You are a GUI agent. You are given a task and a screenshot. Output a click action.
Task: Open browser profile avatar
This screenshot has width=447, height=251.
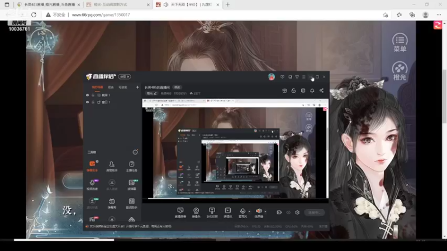[x=426, y=15]
